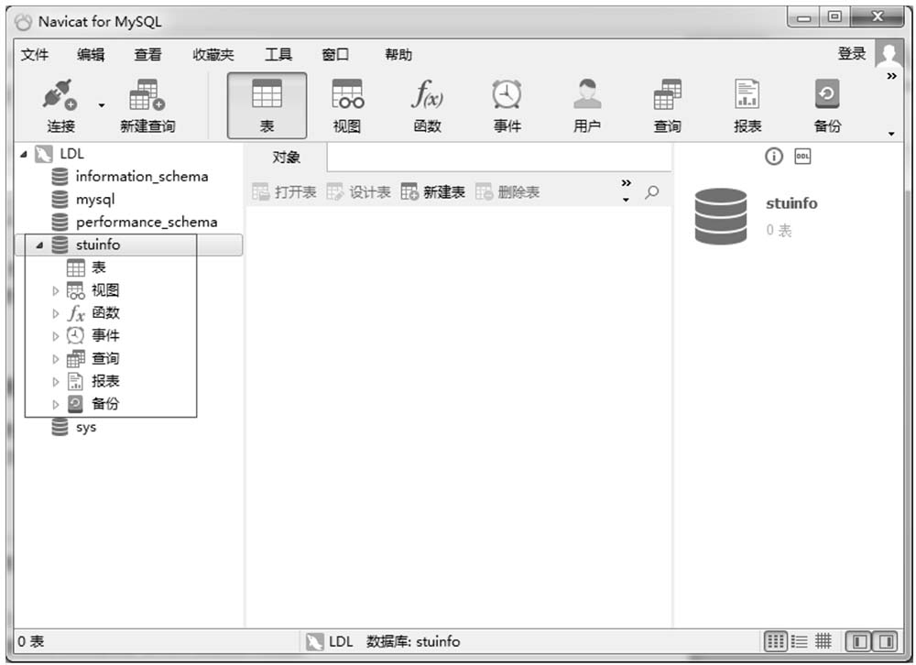Switch to detail table view

[823, 641]
